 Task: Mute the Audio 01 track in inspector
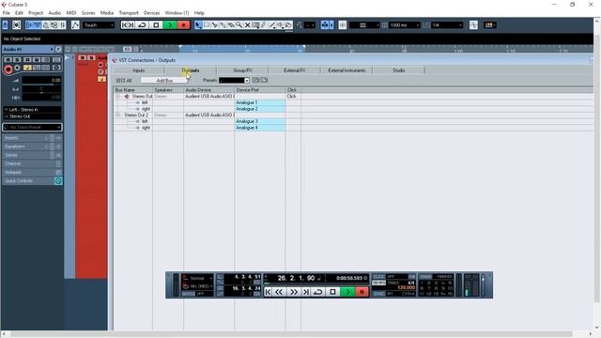(8, 60)
